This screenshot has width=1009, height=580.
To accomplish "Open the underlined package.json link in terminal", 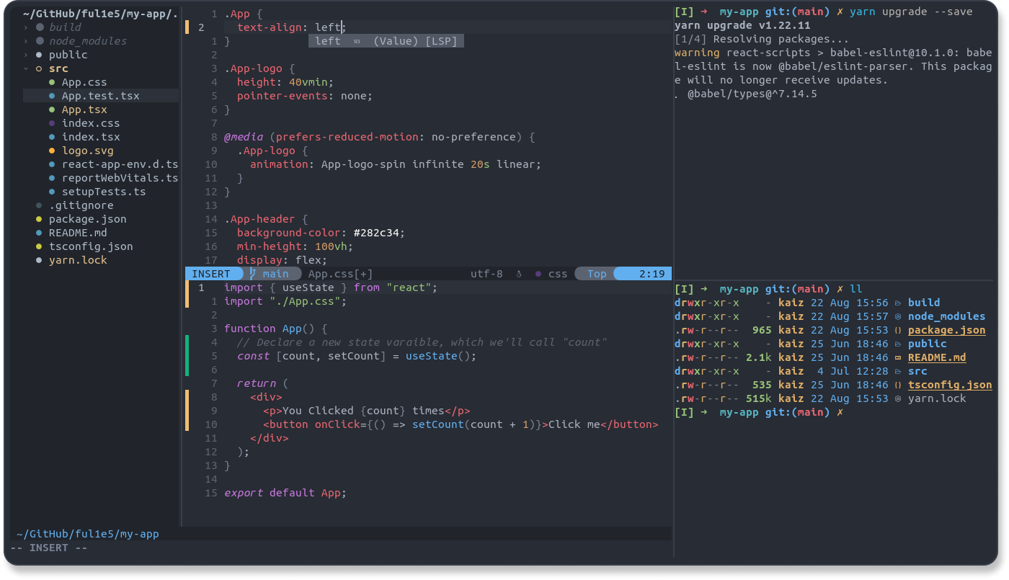I will pyautogui.click(x=947, y=330).
